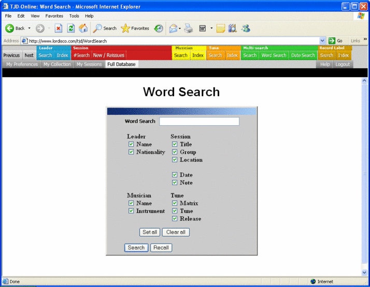Uncheck Session Group checkbox

(175, 152)
